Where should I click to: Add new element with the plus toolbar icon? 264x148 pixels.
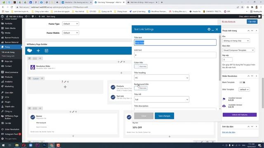(38, 51)
